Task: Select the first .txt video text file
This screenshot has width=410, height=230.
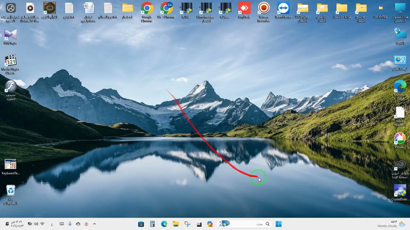Action: tap(69, 11)
